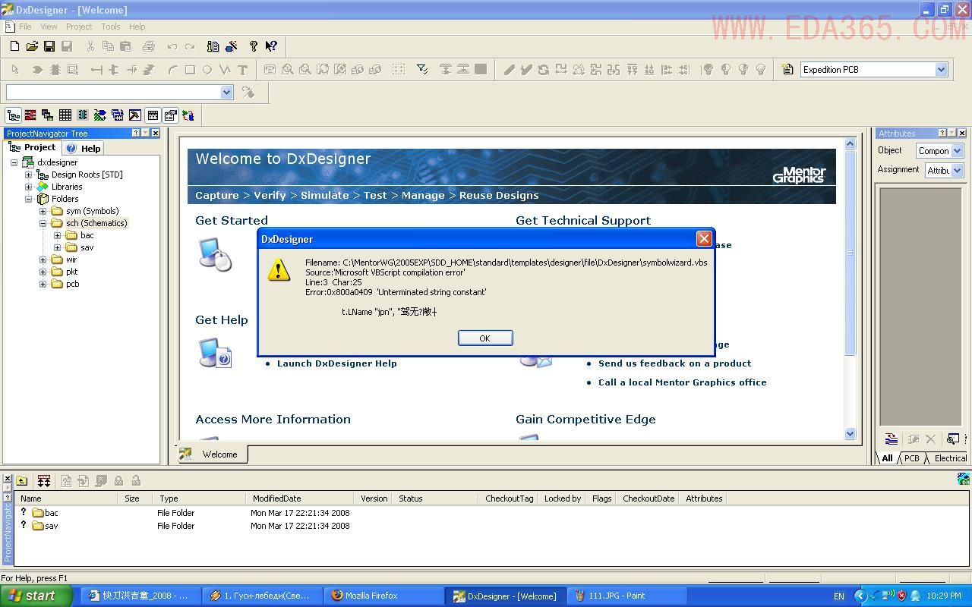Open the Launch DxDesigner Help link
972x607 pixels.
tap(337, 363)
